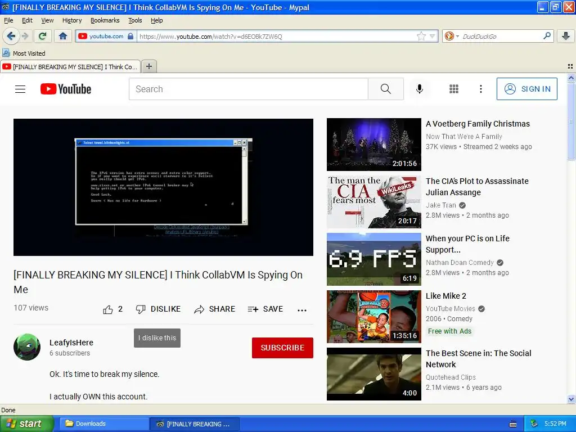
Task: Click inside the YouTube Search box
Action: pos(248,89)
